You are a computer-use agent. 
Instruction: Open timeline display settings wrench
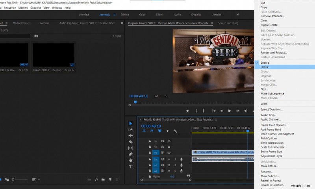pos(175,131)
